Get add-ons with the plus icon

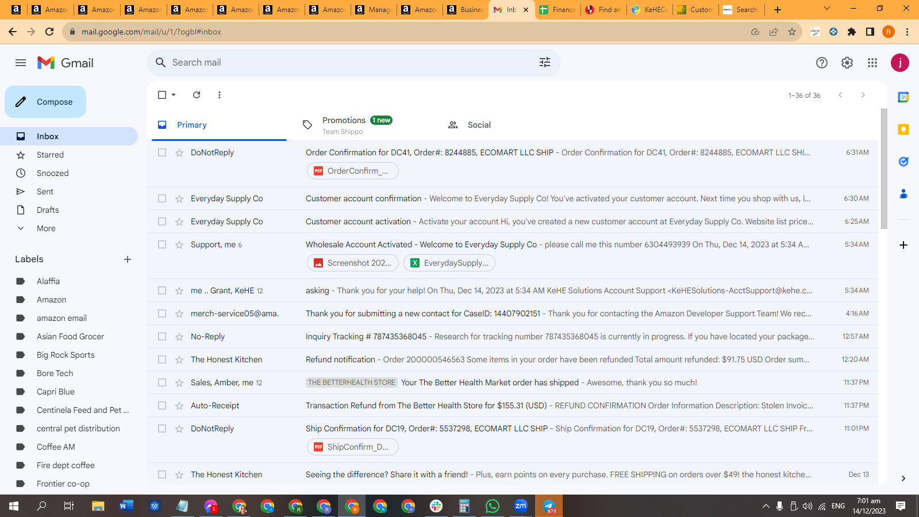click(903, 245)
